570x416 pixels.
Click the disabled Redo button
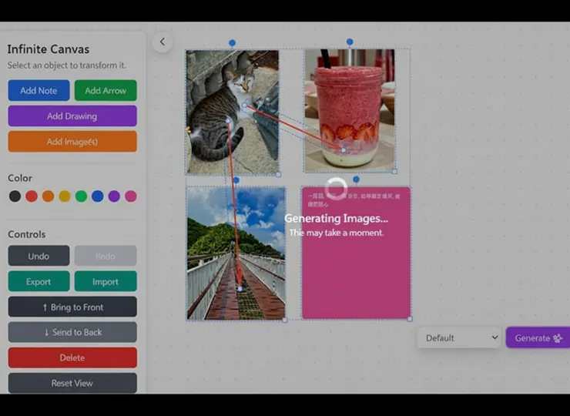(106, 256)
